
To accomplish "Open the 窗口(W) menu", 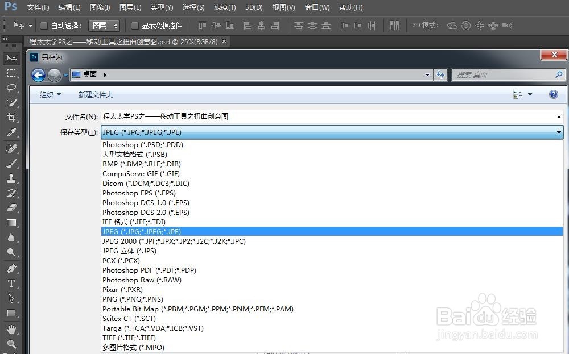I will 317,7.
